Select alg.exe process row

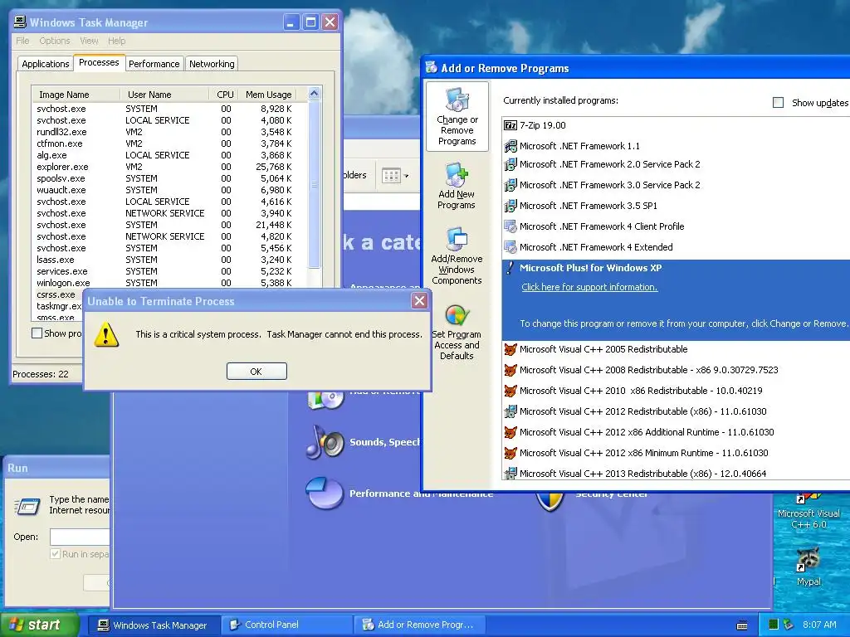point(169,155)
